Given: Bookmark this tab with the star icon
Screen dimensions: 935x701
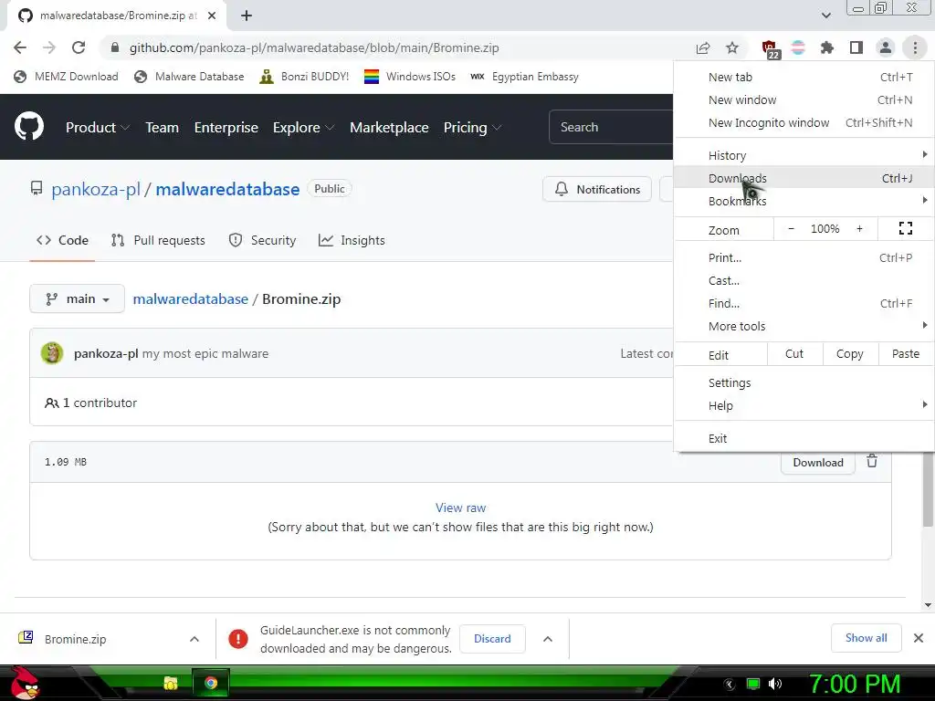Looking at the screenshot, I should click(x=732, y=47).
